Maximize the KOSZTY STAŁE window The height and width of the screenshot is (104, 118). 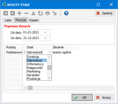tap(98, 4)
